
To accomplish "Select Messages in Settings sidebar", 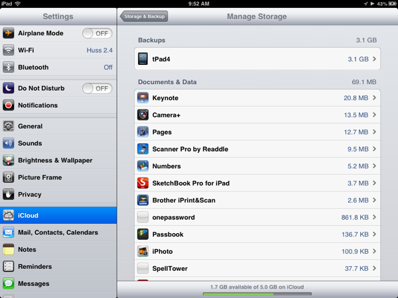I will tap(58, 283).
